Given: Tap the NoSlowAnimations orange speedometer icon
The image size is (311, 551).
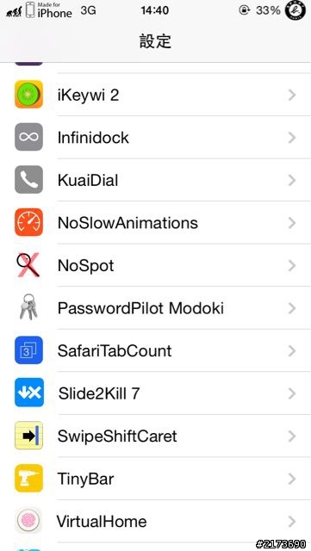Looking at the screenshot, I should tap(28, 222).
